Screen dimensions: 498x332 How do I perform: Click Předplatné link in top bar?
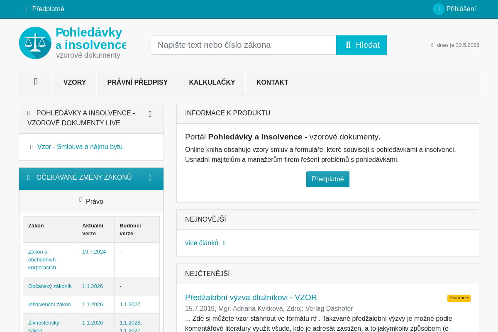48,9
